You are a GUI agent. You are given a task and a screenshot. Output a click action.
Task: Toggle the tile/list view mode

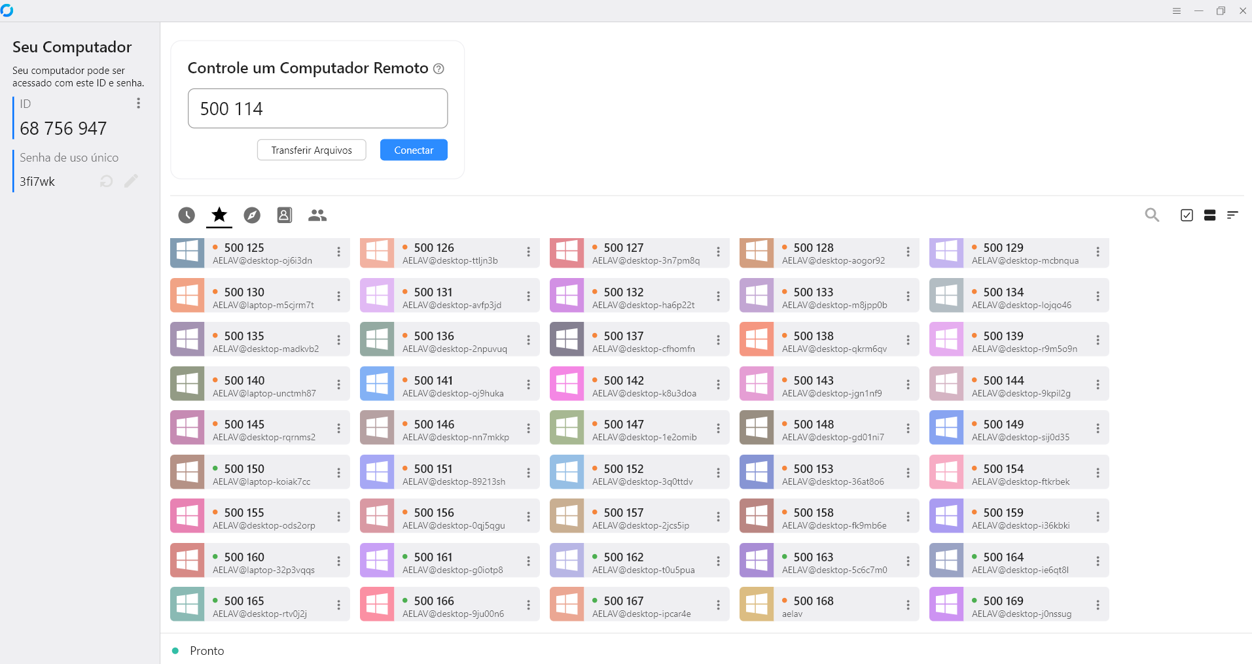(x=1209, y=215)
